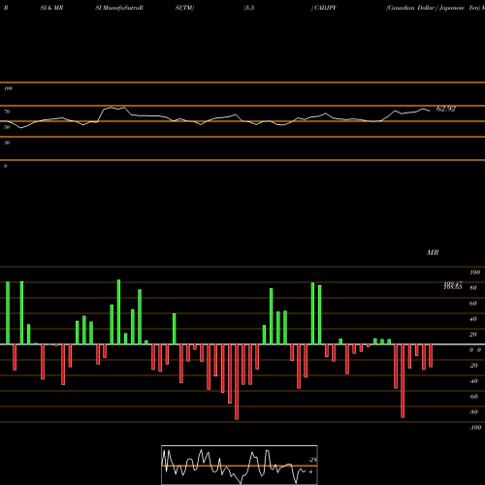Select the CADJPY symbol text in header
This screenshot has width=485, height=485.
(x=325, y=8)
